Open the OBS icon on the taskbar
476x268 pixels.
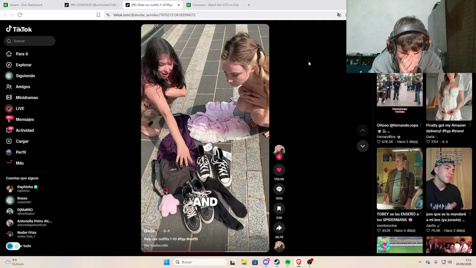click(x=310, y=262)
